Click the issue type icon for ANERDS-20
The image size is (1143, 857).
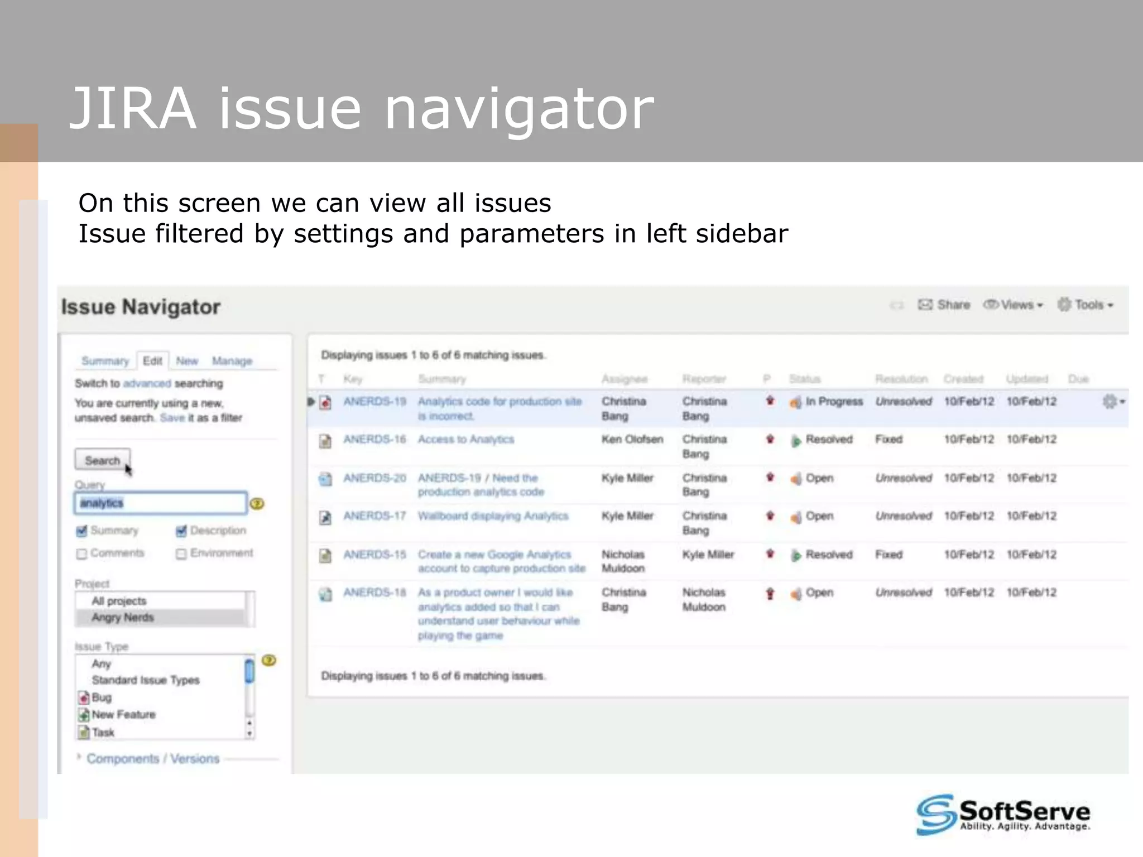click(x=325, y=479)
